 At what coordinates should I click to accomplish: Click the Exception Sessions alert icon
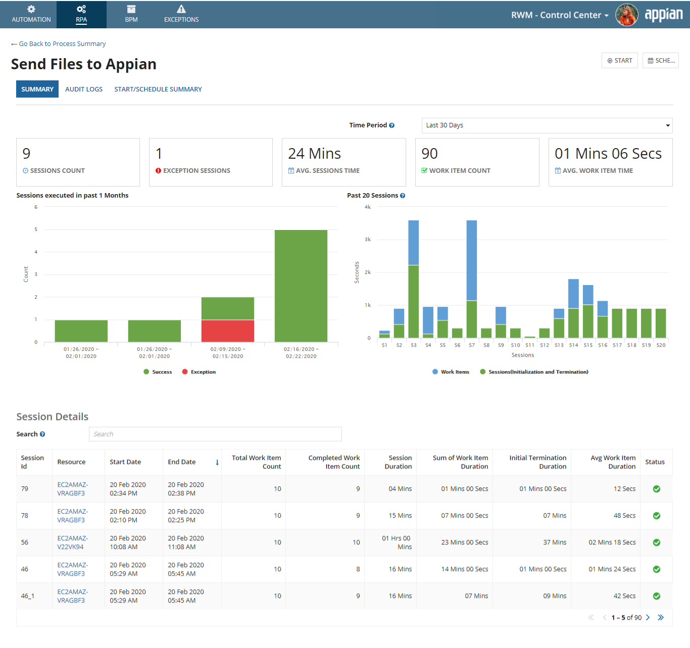point(158,171)
